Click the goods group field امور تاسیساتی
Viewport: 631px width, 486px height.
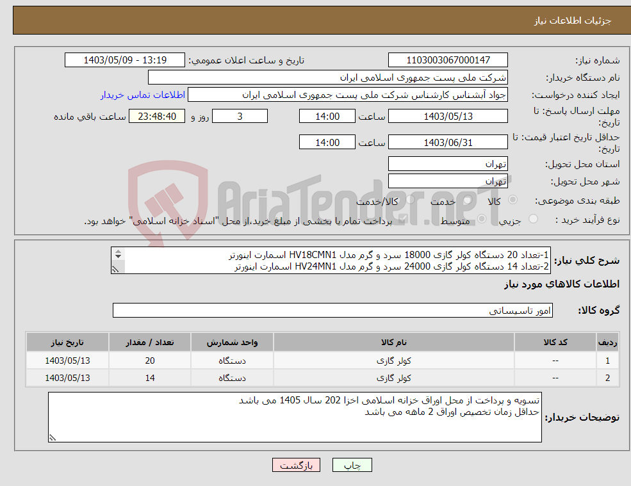333,310
